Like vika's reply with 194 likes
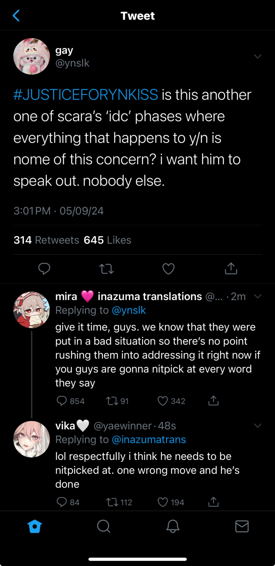 click(163, 502)
